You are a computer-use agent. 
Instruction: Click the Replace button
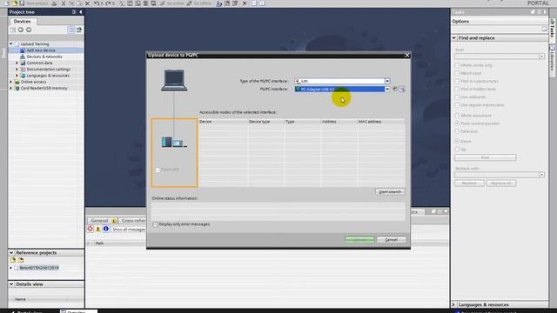click(x=469, y=183)
